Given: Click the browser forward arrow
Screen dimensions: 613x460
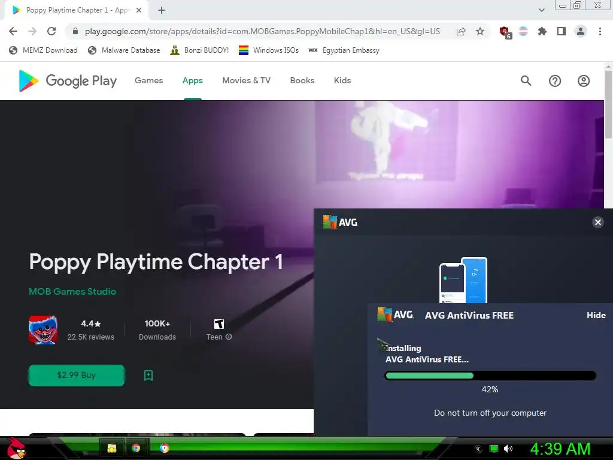Looking at the screenshot, I should click(32, 31).
